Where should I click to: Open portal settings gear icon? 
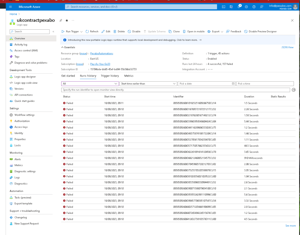(x=246, y=7)
